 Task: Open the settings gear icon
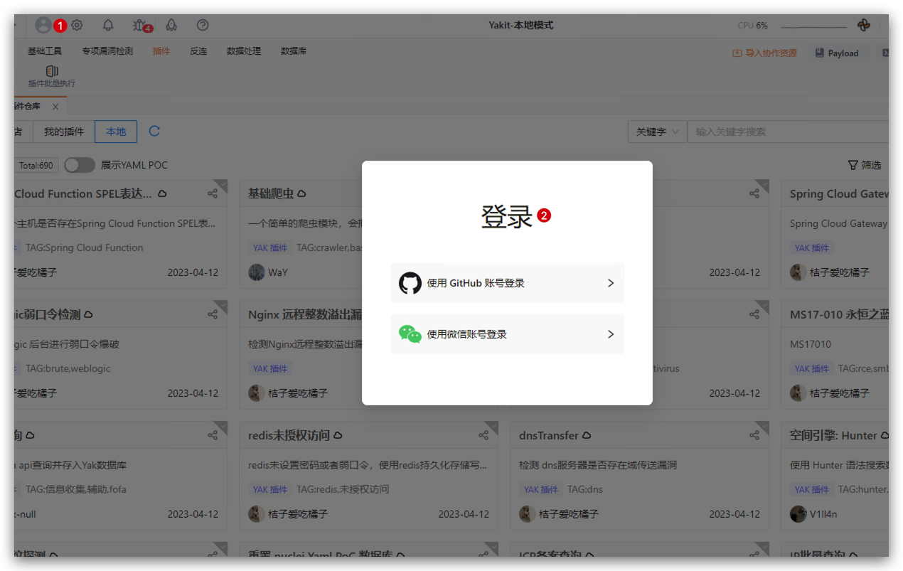click(x=77, y=25)
